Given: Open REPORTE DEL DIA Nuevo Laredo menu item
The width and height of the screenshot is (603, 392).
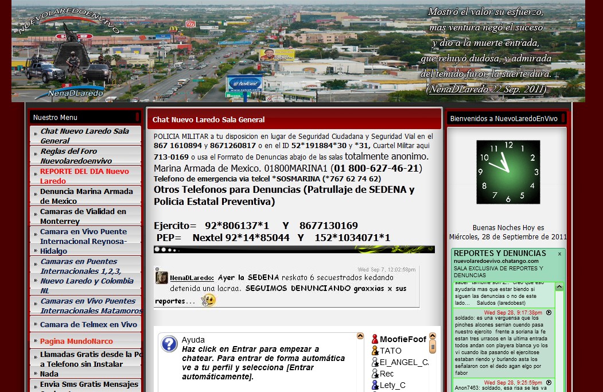Looking at the screenshot, I should (84, 176).
